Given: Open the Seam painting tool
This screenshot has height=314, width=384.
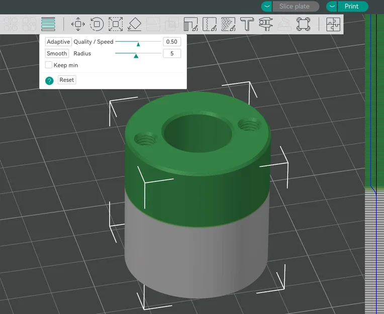Looking at the screenshot, I should coord(210,24).
